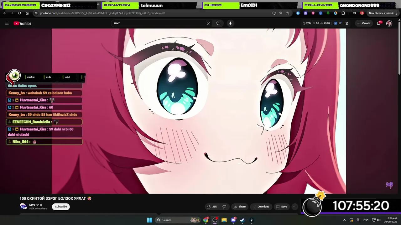Start voice search with the microphone
Viewport: 401px width, 225px height.
231,23
